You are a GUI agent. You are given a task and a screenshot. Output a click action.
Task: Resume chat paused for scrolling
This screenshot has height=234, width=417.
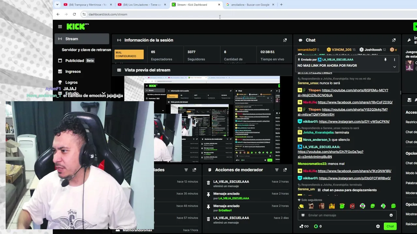coord(347,190)
